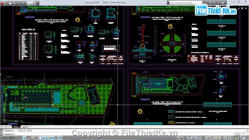
Task: Toggle Snap Mode in status bar
Action: 24,138
